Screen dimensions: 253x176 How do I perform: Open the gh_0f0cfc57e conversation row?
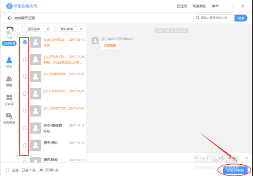tap(53, 59)
